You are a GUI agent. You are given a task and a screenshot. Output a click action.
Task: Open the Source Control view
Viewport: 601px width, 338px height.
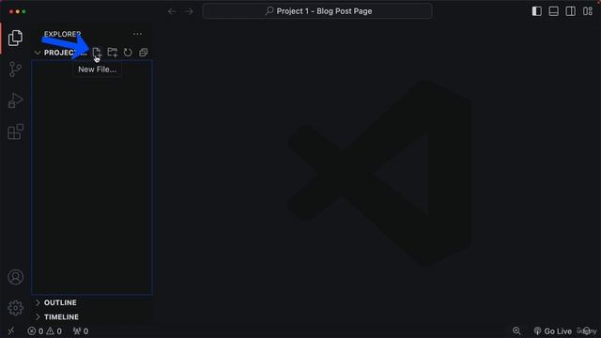(x=15, y=69)
